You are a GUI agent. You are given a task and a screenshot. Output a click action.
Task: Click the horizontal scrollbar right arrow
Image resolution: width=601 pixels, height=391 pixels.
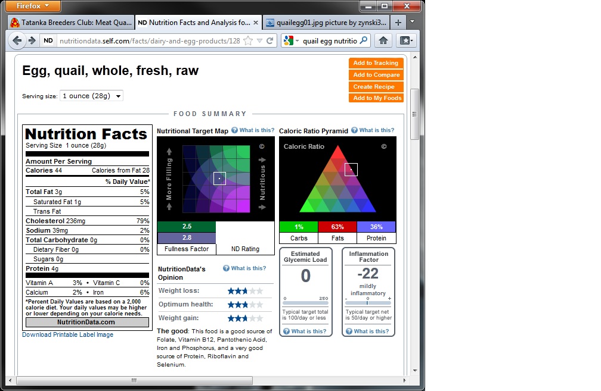(x=404, y=380)
